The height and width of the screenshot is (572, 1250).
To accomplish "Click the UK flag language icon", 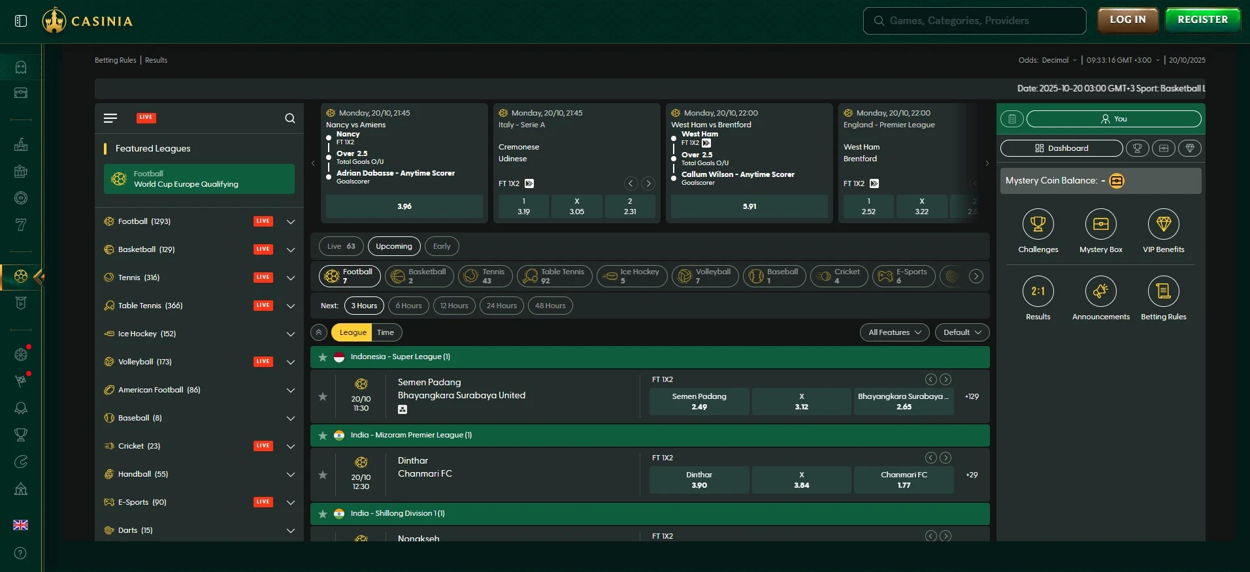I will pyautogui.click(x=20, y=525).
